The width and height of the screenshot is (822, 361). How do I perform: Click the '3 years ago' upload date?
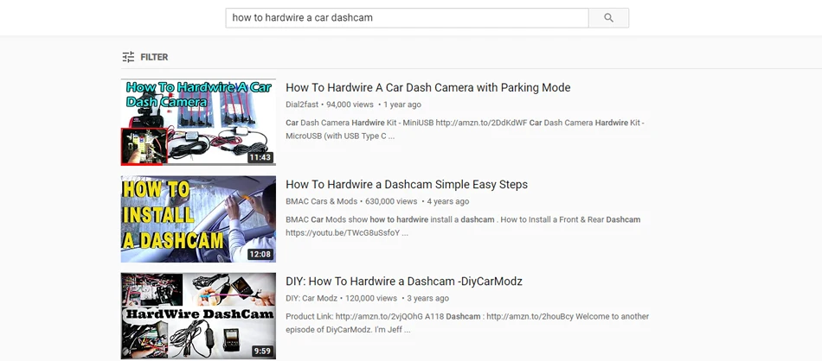coord(427,298)
